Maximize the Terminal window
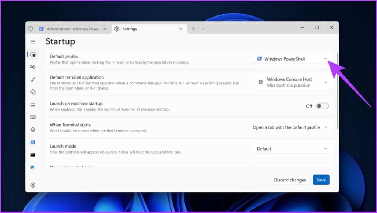Screen dimensions: 377x213 tap(317, 28)
